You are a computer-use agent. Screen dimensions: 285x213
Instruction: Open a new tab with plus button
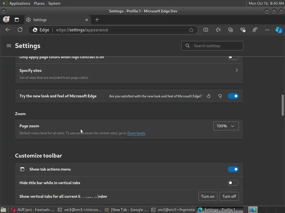[x=97, y=20]
